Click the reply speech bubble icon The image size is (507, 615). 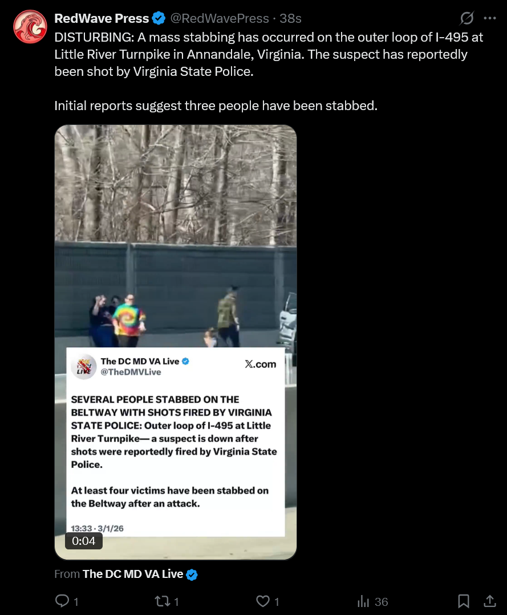tap(62, 601)
